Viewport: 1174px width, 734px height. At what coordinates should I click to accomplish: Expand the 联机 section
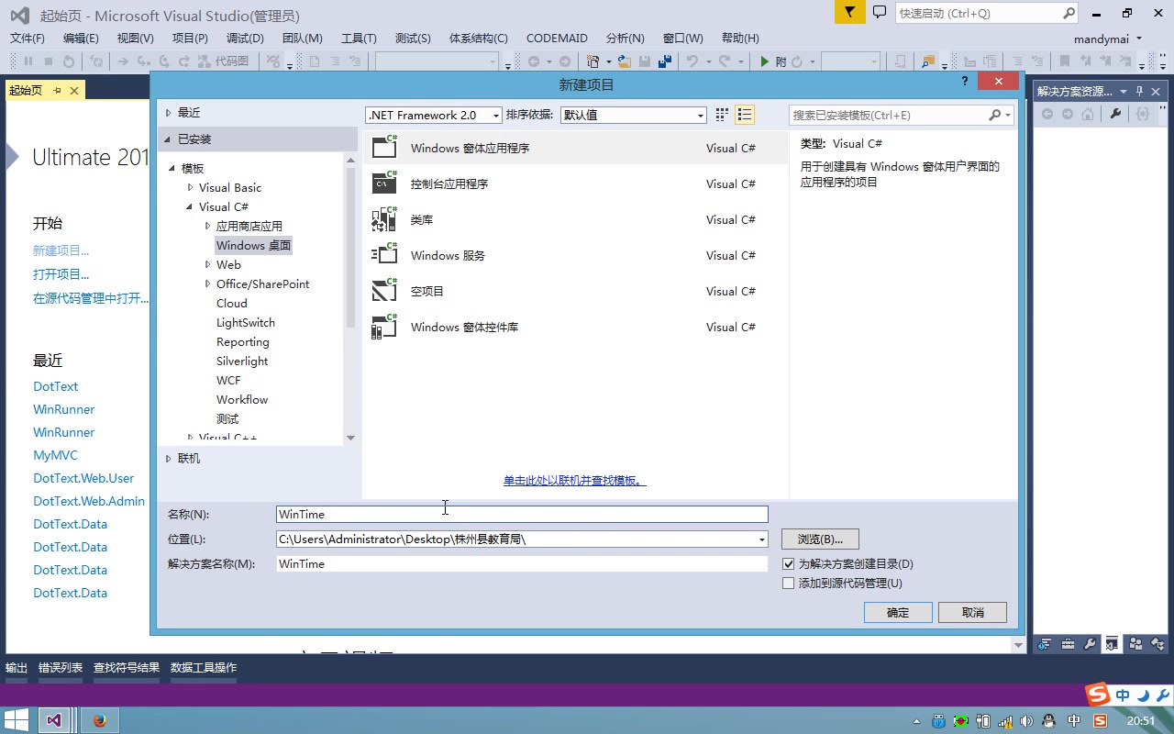click(x=168, y=458)
